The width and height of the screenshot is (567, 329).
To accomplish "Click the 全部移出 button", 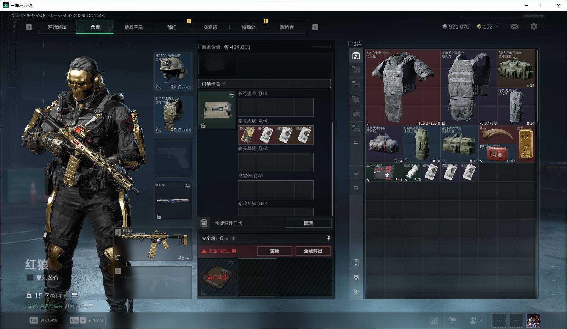I will coord(313,251).
